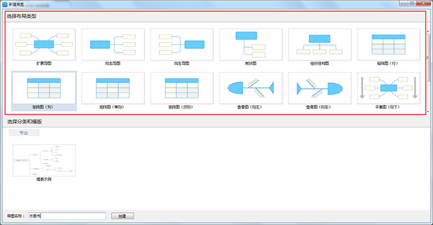The height and width of the screenshot is (225, 433).
Task: Select the 矩阵图（列）layout icon
Action: click(x=44, y=88)
